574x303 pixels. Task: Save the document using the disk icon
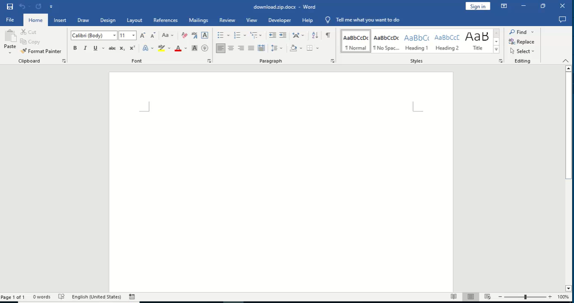pyautogui.click(x=10, y=7)
